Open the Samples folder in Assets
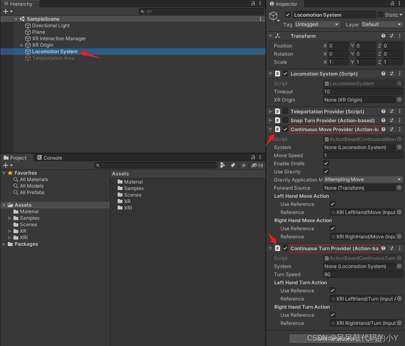The image size is (405, 346). (x=134, y=188)
